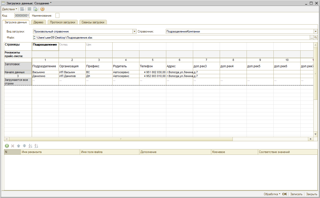The height and width of the screenshot is (198, 320).
Task: Open help with the question mark icon
Action: click(42, 9)
